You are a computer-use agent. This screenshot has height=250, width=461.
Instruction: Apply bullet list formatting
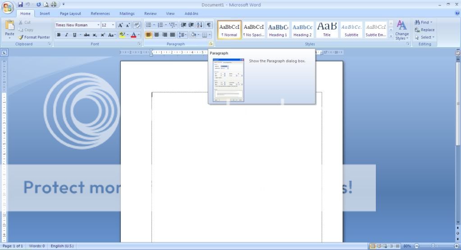[149, 25]
